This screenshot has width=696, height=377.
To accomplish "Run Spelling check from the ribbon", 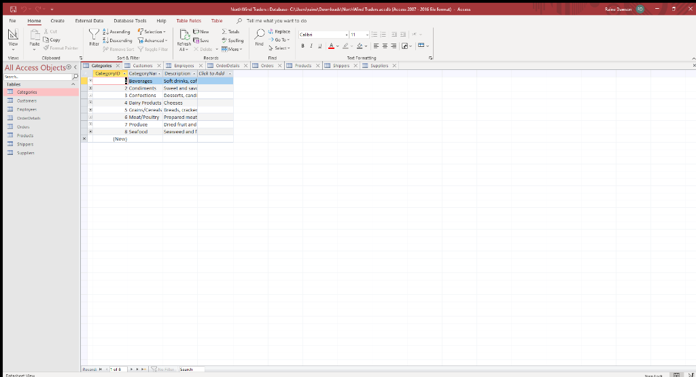I will click(x=232, y=40).
